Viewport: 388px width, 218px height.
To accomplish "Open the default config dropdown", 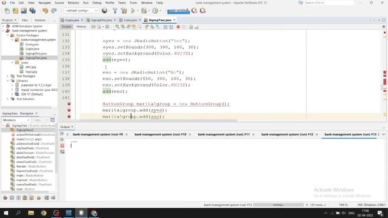I will click(x=81, y=11).
